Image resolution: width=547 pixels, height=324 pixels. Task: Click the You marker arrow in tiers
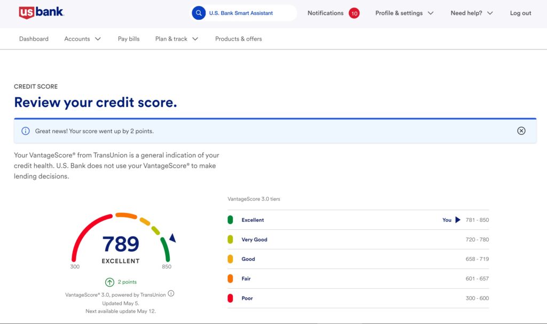458,220
